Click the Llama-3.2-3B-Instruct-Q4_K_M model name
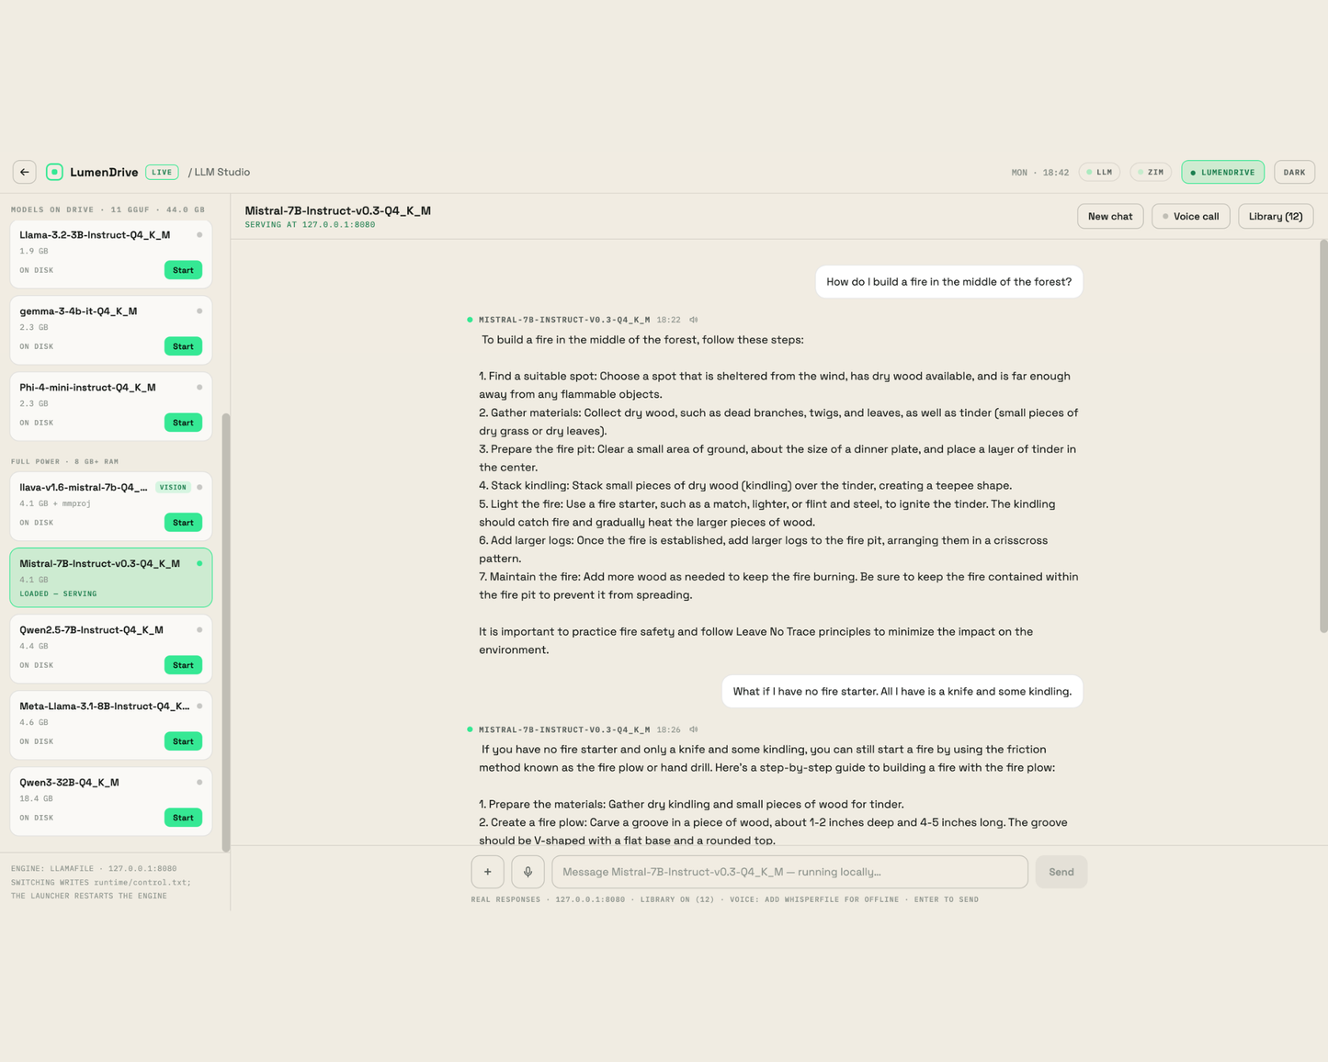Image resolution: width=1328 pixels, height=1062 pixels. coord(95,235)
